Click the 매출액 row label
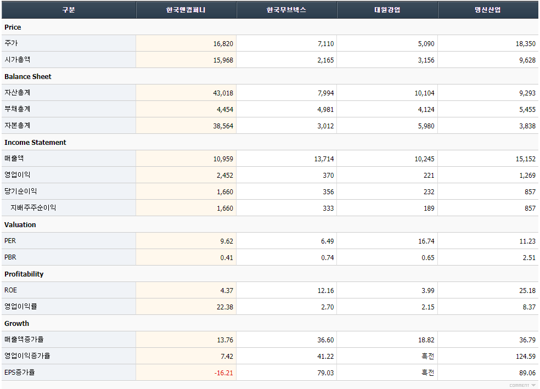The image size is (540, 389). point(14,159)
